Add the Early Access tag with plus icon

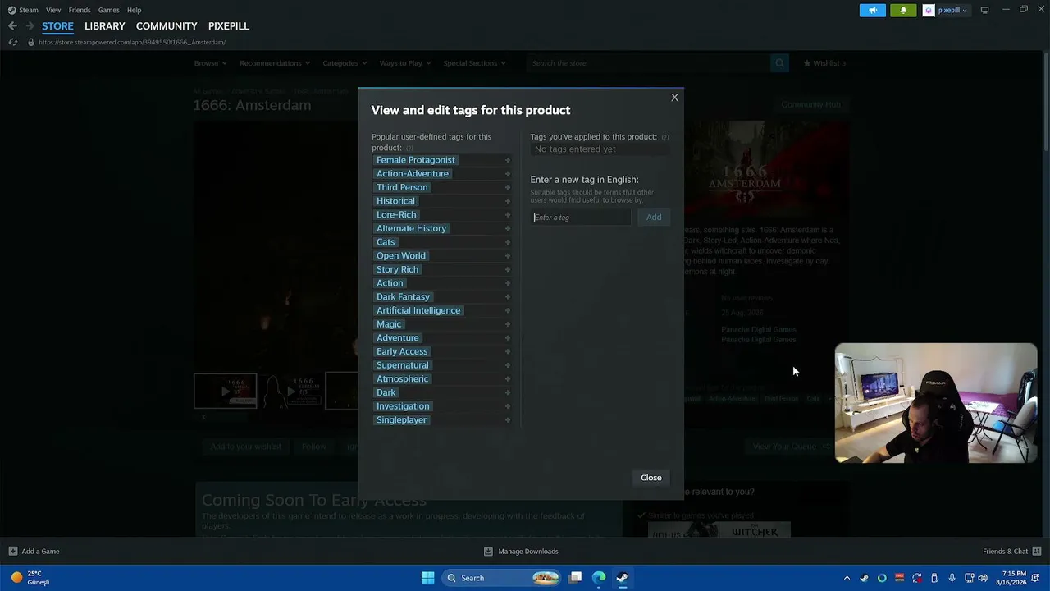point(508,351)
